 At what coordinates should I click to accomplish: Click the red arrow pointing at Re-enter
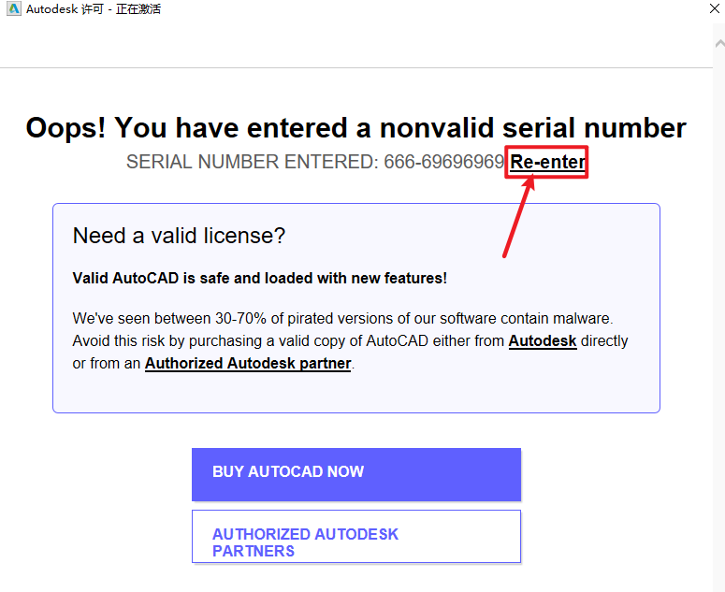[x=519, y=217]
